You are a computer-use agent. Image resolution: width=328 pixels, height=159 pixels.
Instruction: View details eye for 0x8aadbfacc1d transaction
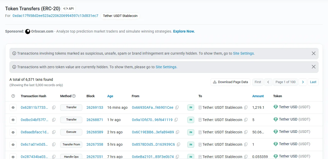click(x=13, y=132)
